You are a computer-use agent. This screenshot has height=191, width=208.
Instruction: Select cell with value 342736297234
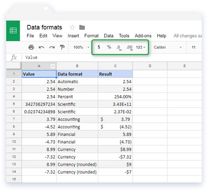[x=39, y=104]
